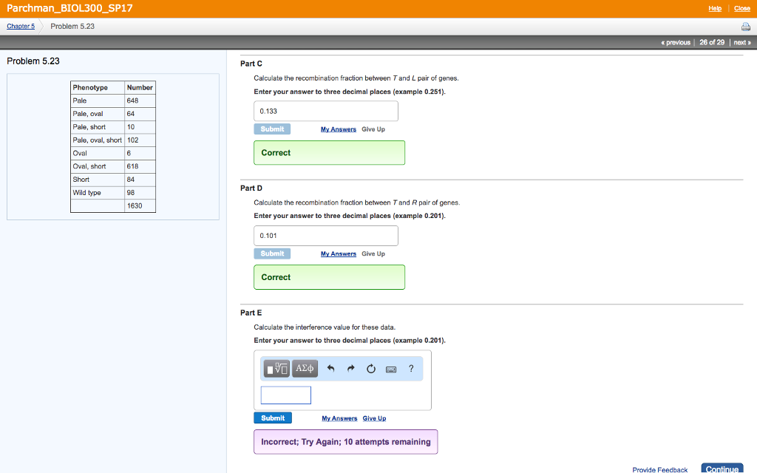The image size is (757, 473).
Task: View My Answers for Part C
Action: click(x=338, y=129)
